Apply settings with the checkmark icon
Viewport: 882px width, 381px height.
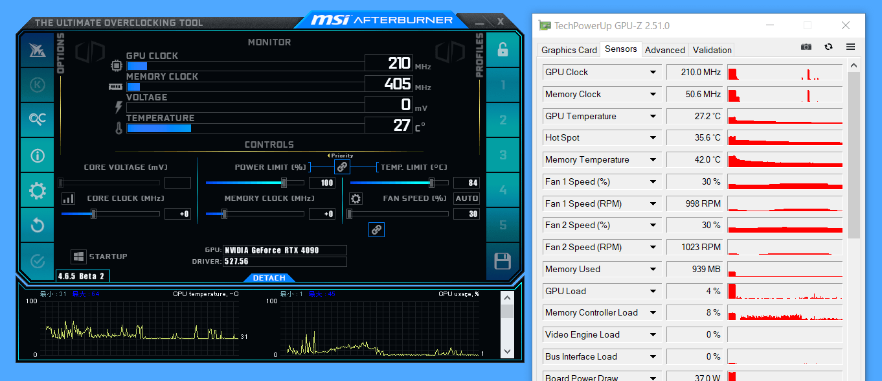tap(37, 260)
